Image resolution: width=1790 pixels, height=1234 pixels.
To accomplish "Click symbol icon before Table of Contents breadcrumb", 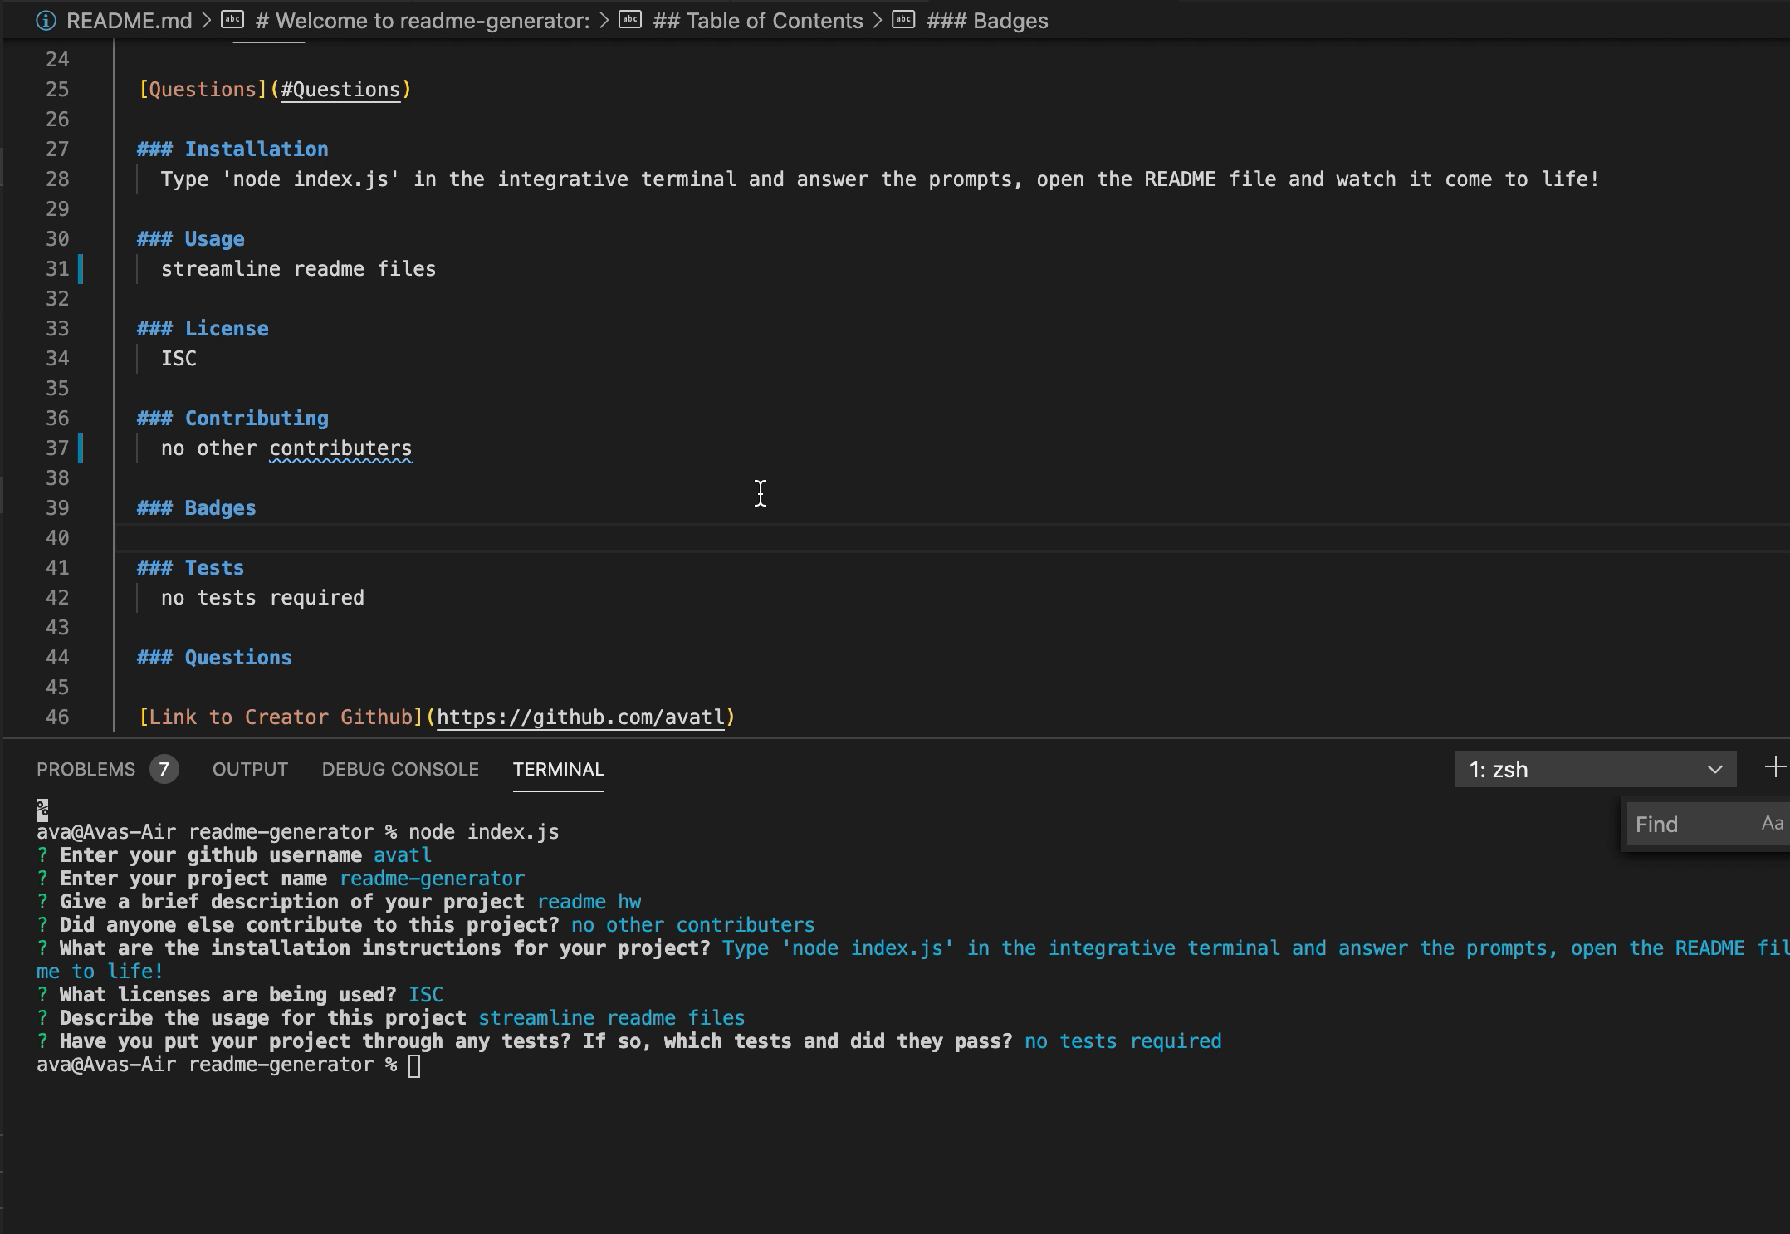I will [x=630, y=20].
